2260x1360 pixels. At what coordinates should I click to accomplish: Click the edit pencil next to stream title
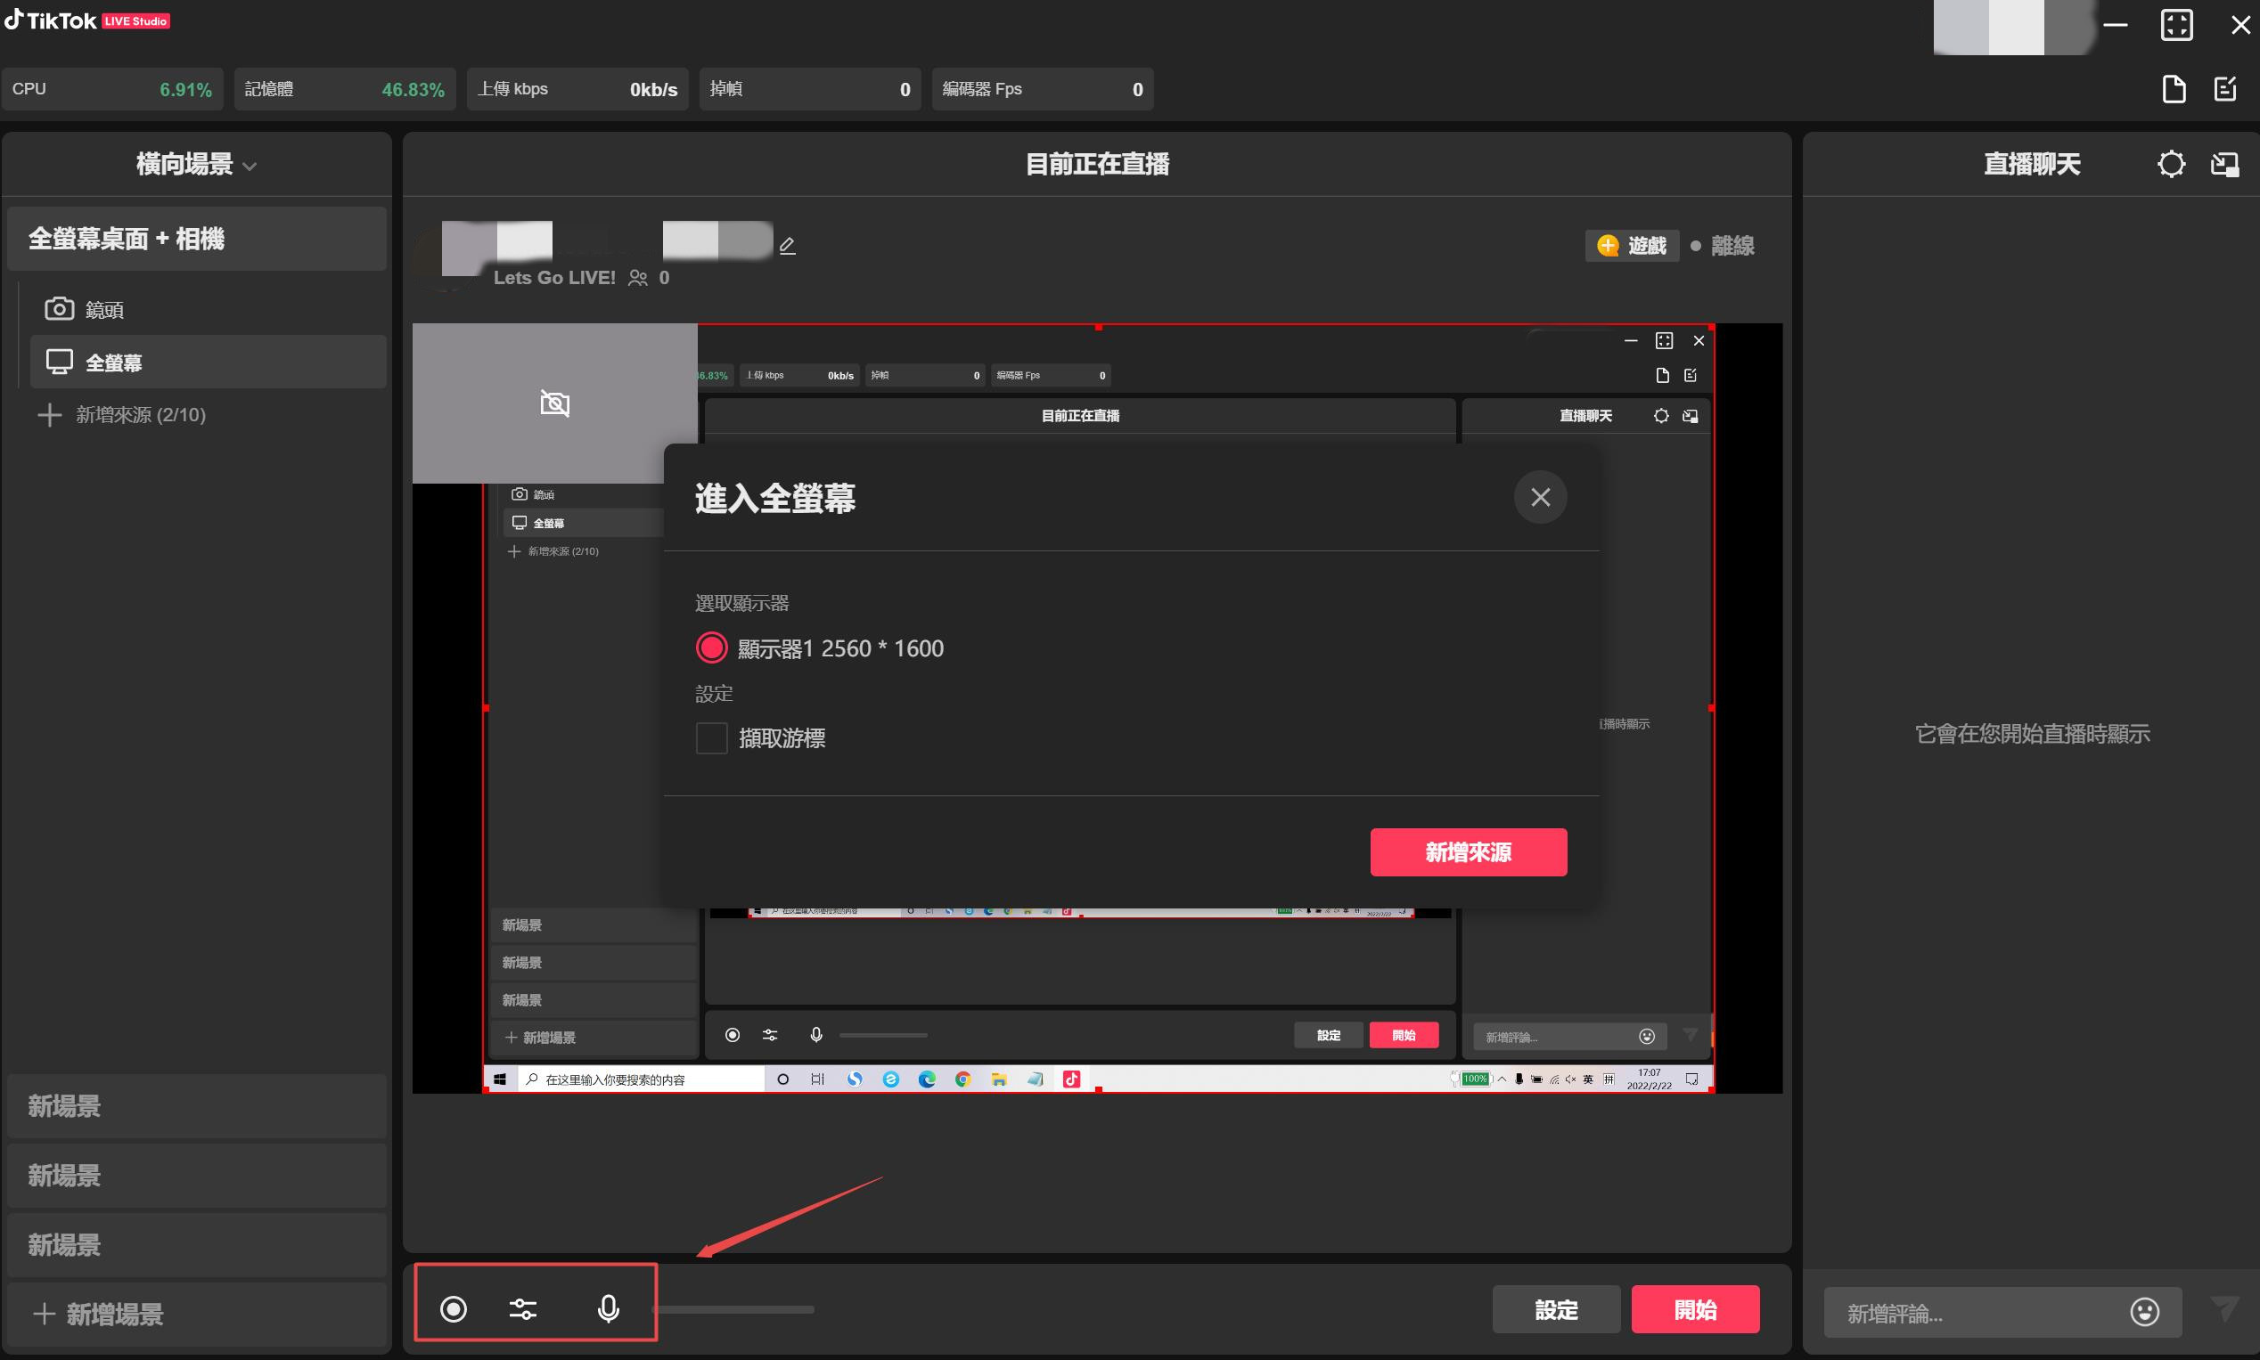[787, 246]
